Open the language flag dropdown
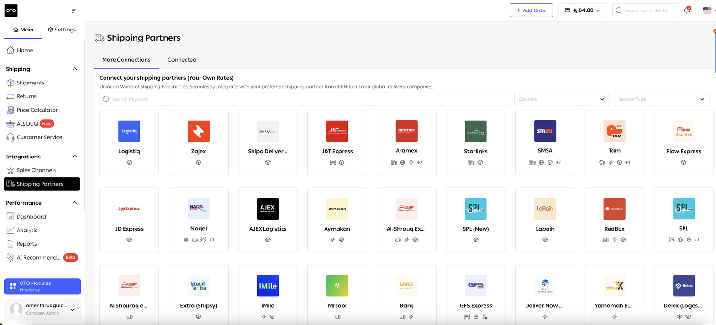 pos(709,10)
